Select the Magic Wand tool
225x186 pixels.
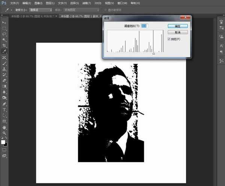(4, 40)
